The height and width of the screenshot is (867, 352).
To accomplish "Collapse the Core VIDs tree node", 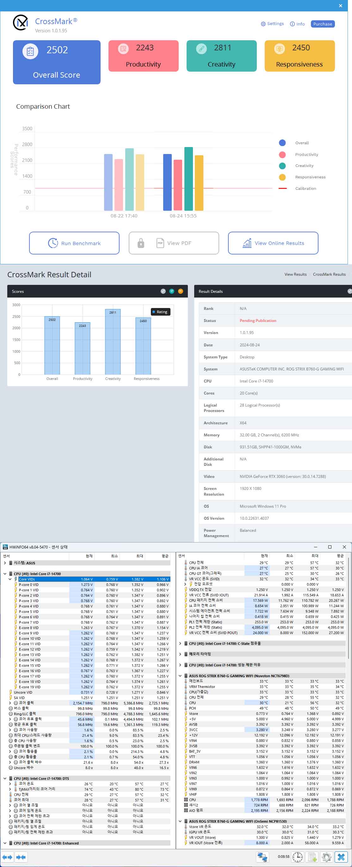I will [x=10, y=579].
